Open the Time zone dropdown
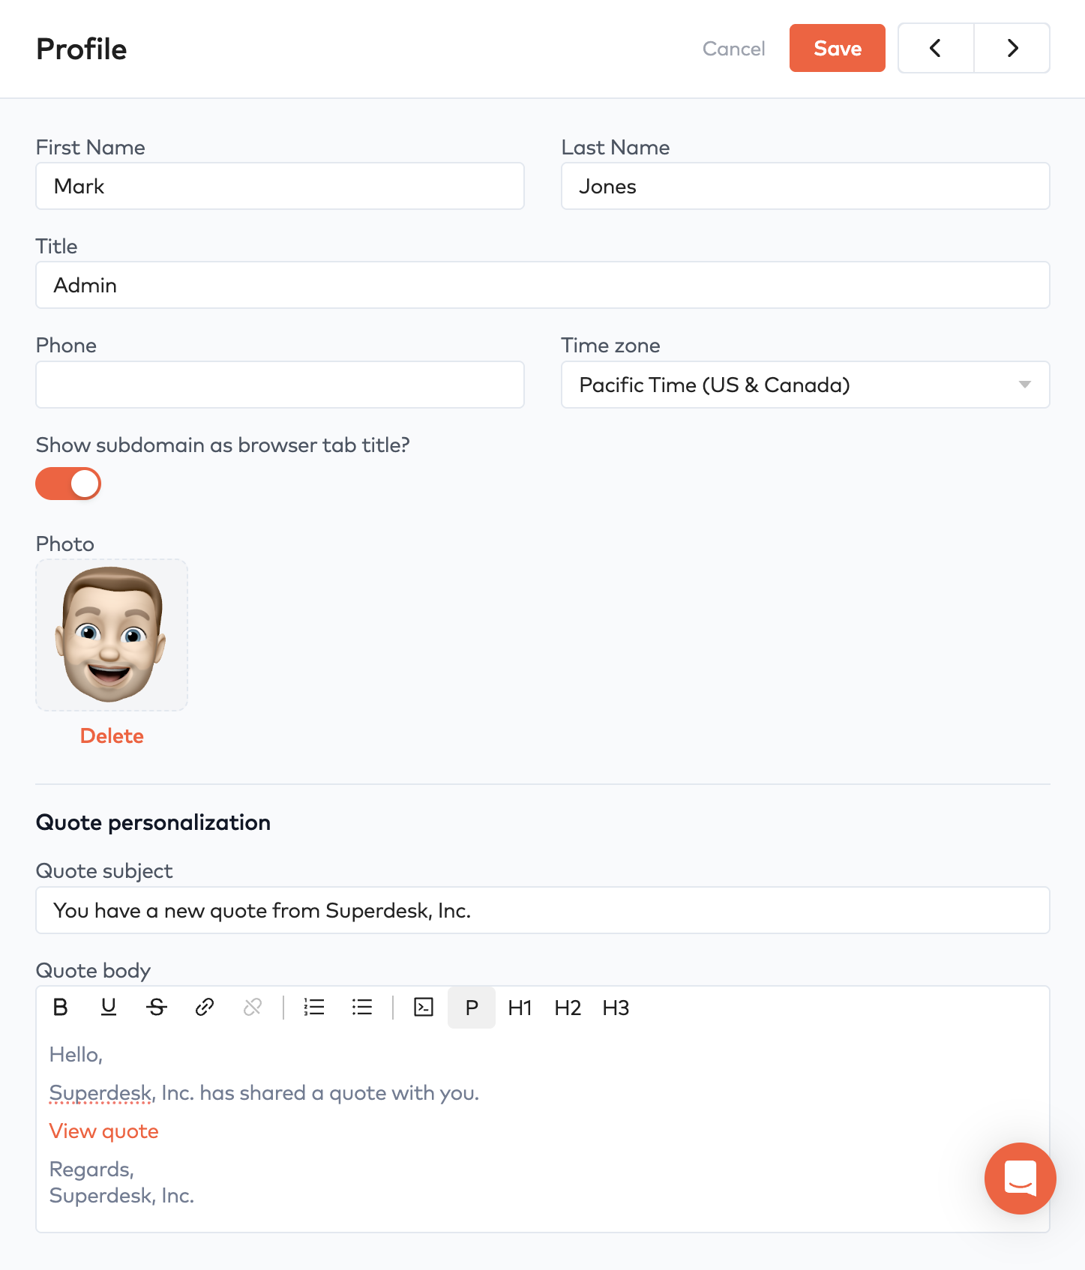Screen dimensions: 1085x1270 click(805, 385)
